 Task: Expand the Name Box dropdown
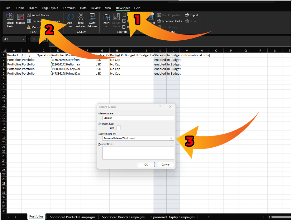click(23, 39)
